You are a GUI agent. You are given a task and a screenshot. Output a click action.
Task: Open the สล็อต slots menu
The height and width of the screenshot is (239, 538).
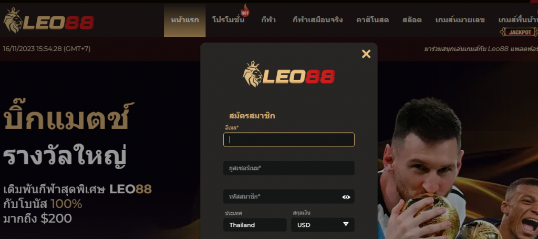[412, 20]
